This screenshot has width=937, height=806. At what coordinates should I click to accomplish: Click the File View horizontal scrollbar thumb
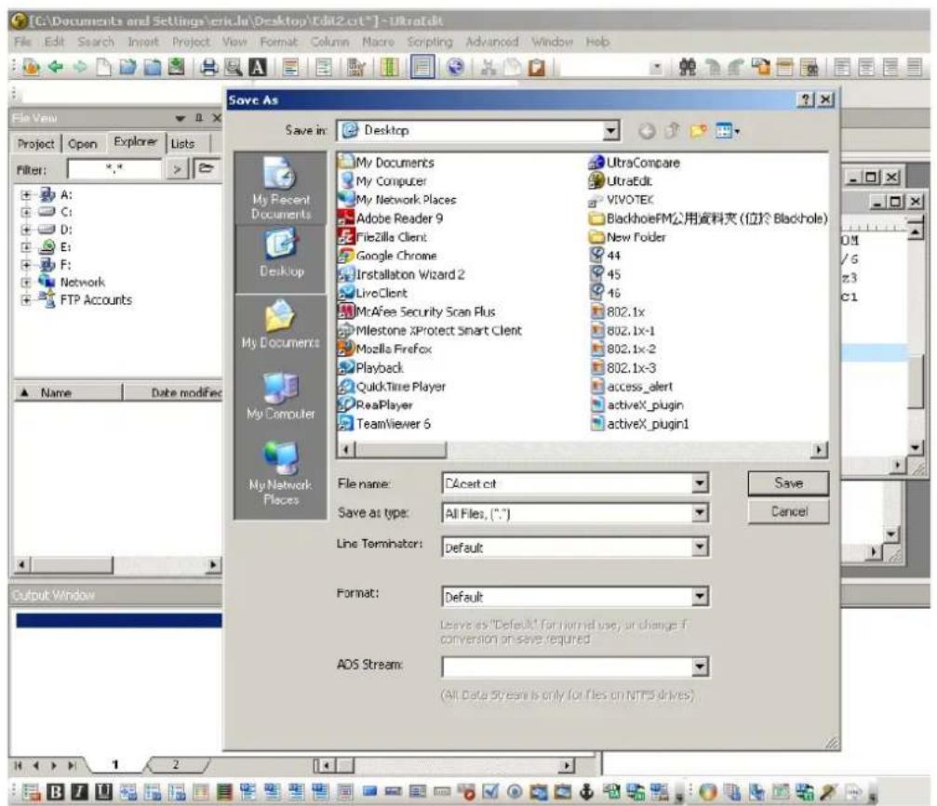pyautogui.click(x=72, y=564)
